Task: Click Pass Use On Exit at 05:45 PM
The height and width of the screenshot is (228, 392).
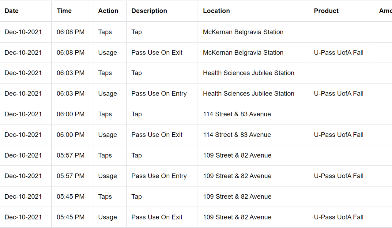Action: (x=157, y=217)
